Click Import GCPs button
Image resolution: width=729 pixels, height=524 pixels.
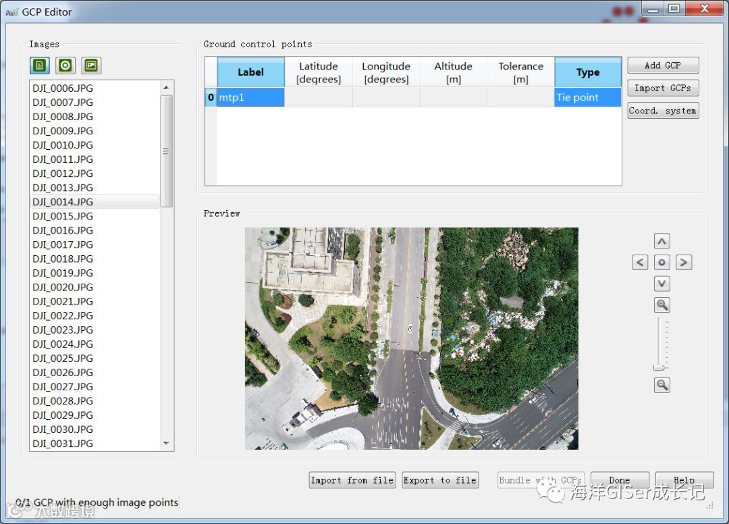click(x=663, y=88)
